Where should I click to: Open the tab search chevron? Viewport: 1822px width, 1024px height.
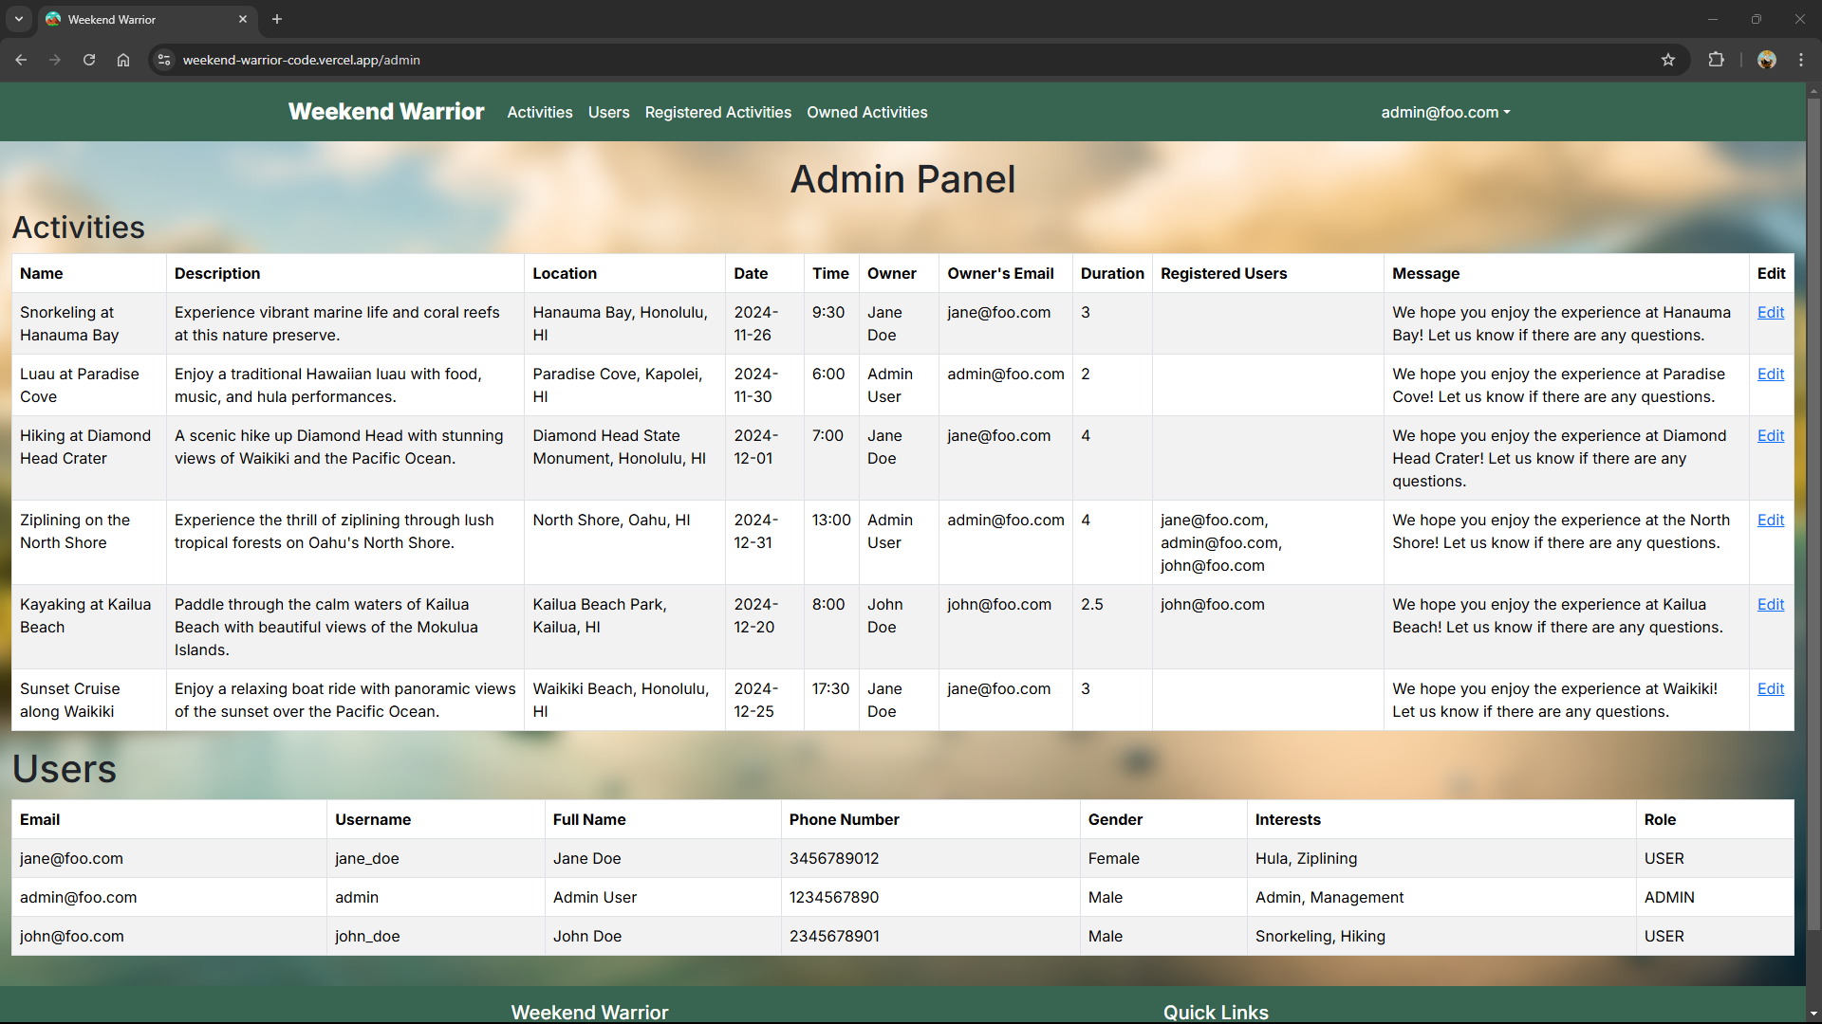pos(18,19)
